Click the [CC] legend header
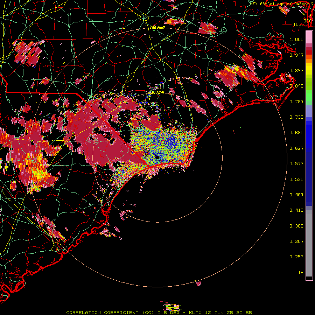The image size is (315, 315). tap(299, 24)
